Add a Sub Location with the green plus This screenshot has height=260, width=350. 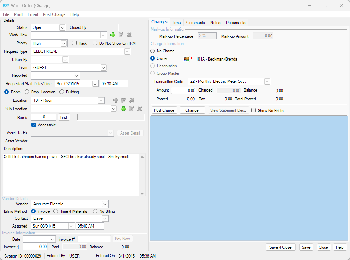[123, 109]
